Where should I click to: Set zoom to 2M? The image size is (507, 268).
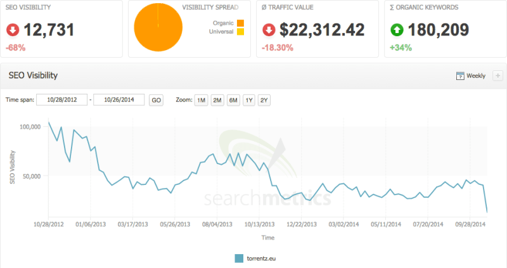[x=217, y=100]
